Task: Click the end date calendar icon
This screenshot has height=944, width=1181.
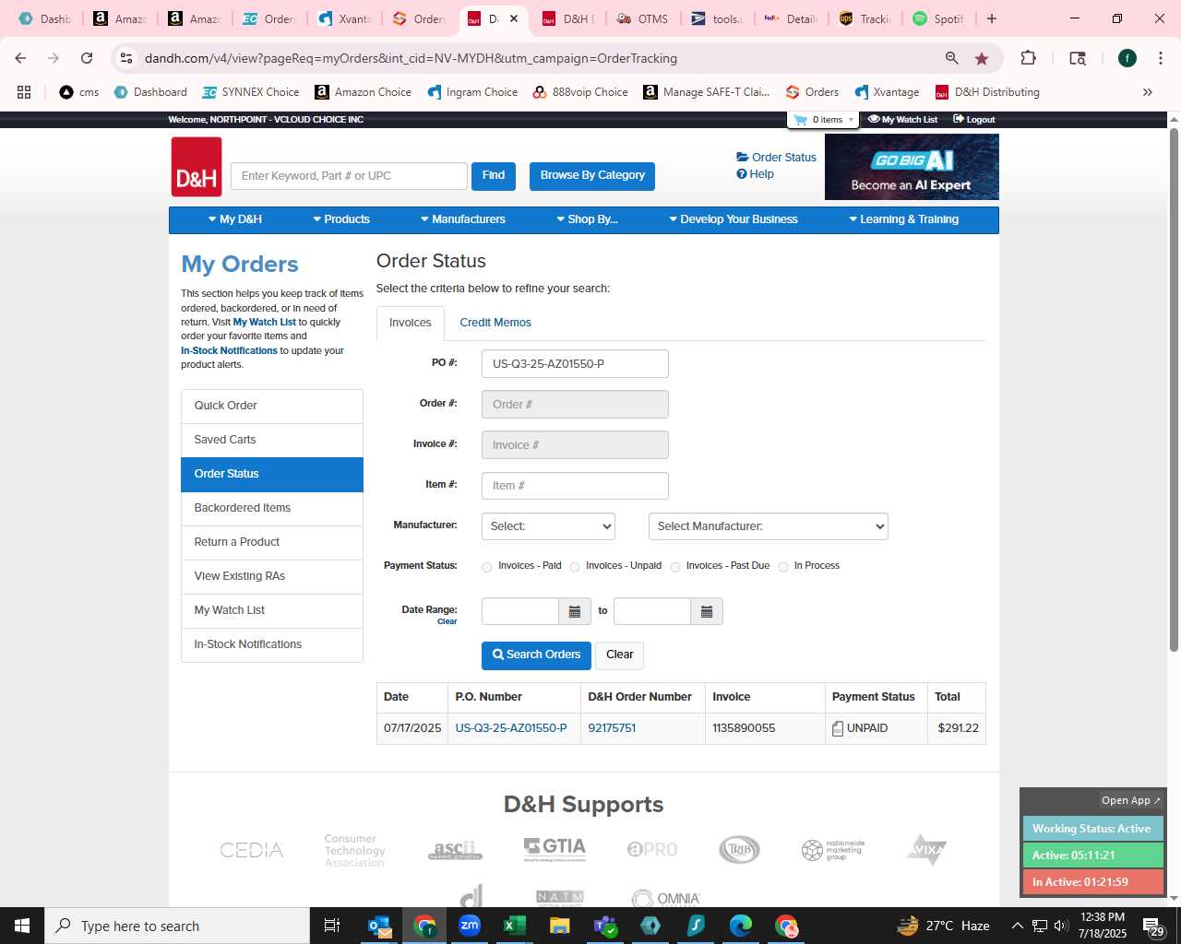Action: click(x=707, y=611)
